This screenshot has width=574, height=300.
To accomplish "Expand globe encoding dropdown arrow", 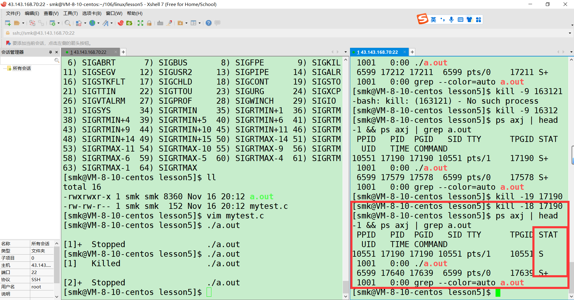I will [98, 23].
